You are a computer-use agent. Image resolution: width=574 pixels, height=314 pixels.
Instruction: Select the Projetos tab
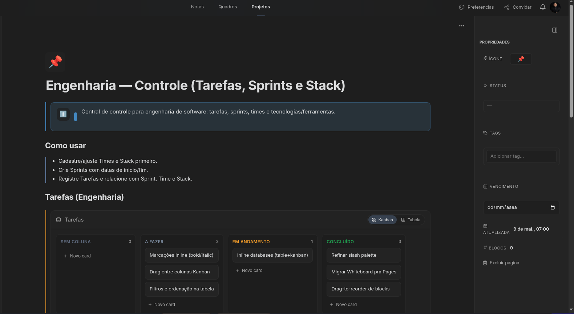[x=261, y=7]
